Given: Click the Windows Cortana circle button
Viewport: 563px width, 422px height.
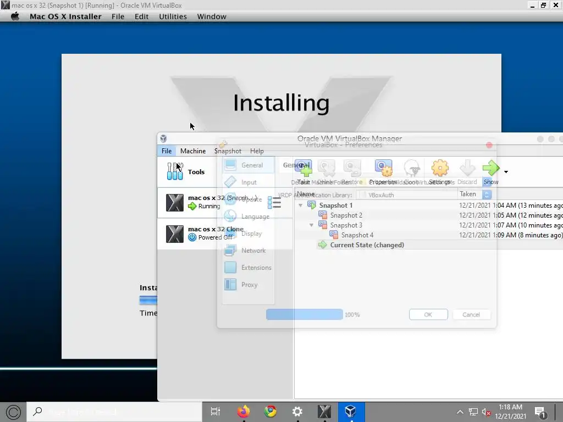Looking at the screenshot, I should (x=13, y=412).
